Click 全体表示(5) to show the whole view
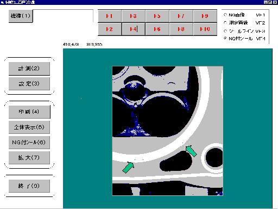 [29, 127]
